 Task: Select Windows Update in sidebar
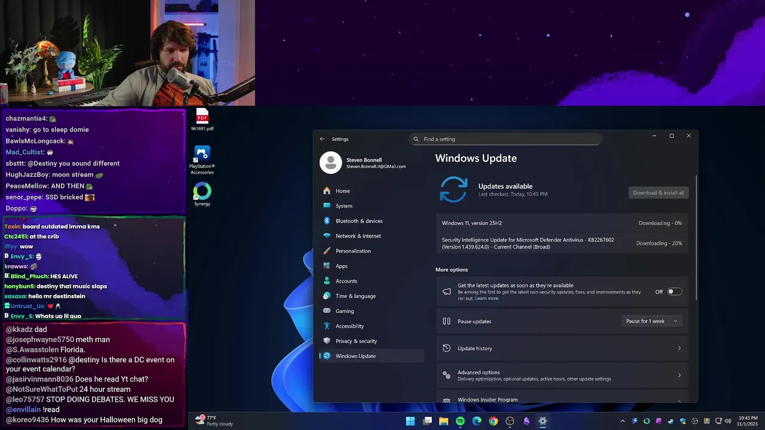point(371,356)
